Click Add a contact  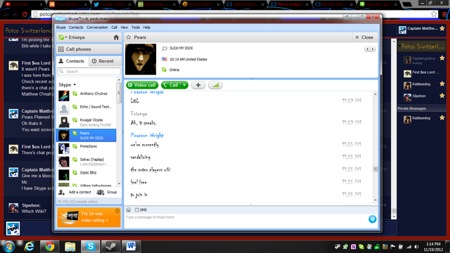point(75,192)
